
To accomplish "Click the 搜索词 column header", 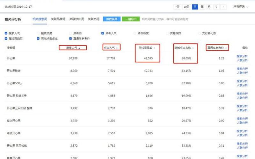I will (11, 48).
